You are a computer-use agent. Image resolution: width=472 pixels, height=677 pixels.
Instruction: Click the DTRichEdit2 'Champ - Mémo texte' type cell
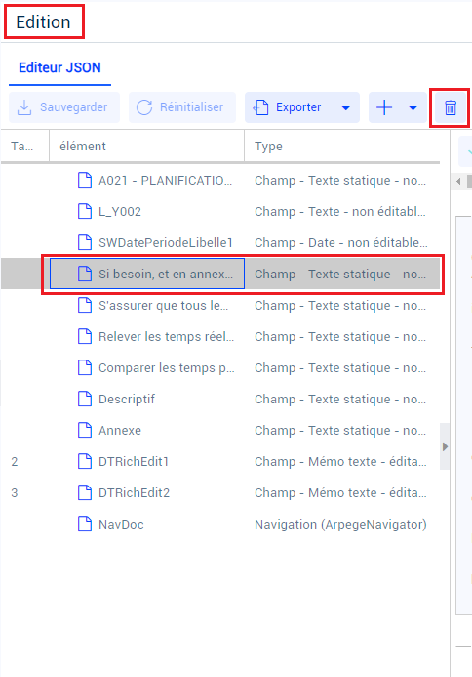pyautogui.click(x=340, y=492)
